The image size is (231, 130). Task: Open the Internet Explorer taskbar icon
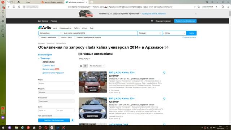click(x=22, y=127)
